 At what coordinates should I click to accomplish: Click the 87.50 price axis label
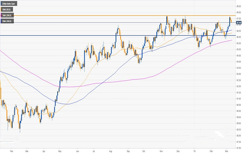(x=239, y=142)
